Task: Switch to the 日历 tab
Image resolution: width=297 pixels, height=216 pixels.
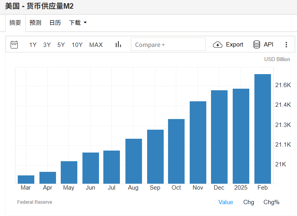Action: [55, 23]
